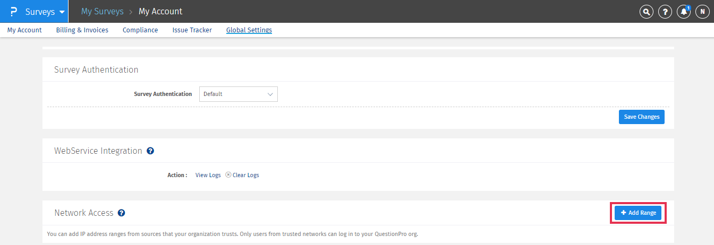714x245 pixels.
Task: Open the Issue Tracker tab
Action: click(x=192, y=30)
